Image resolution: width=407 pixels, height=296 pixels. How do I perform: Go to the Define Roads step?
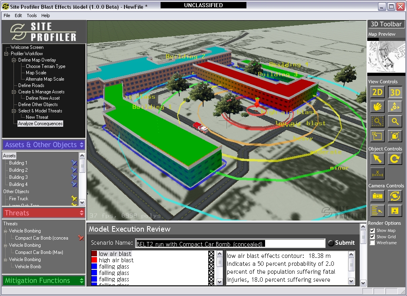pos(31,85)
